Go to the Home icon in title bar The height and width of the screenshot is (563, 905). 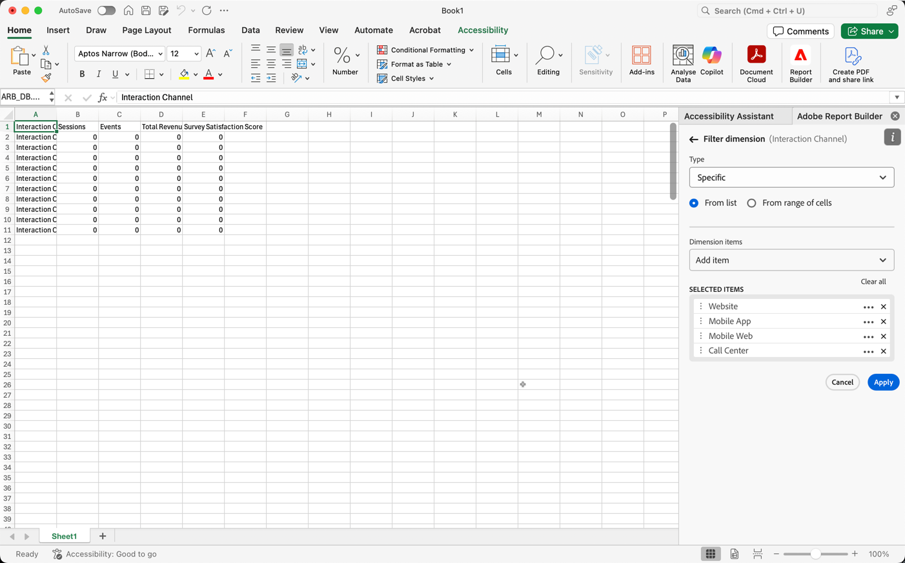[128, 10]
